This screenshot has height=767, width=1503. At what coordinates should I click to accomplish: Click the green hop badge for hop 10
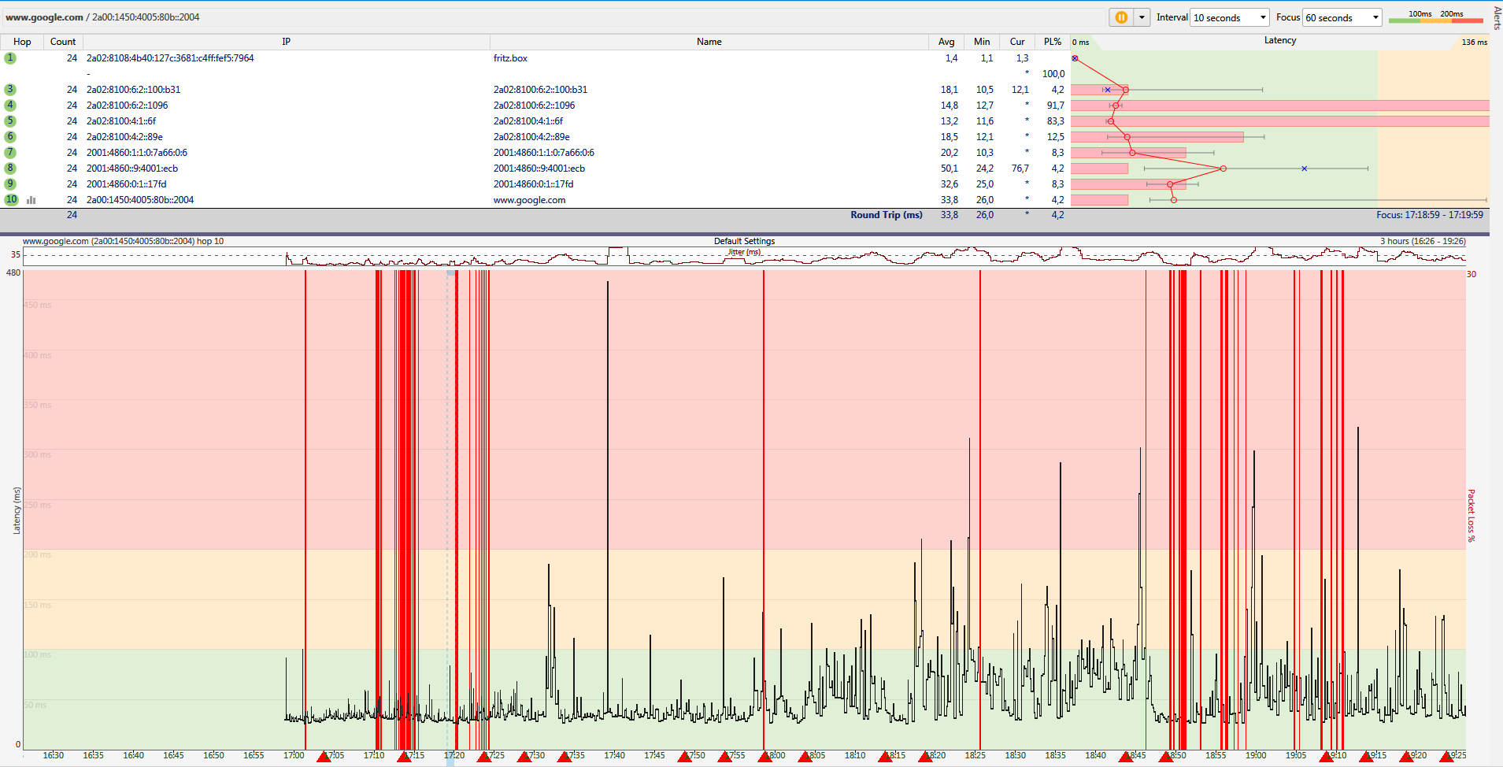10,200
